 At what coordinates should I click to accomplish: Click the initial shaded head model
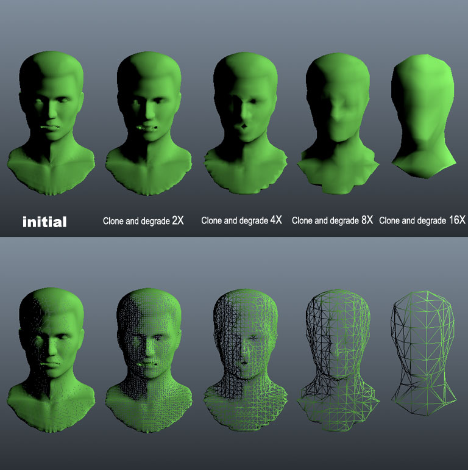(x=51, y=116)
